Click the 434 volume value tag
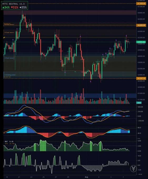 tap(139, 103)
